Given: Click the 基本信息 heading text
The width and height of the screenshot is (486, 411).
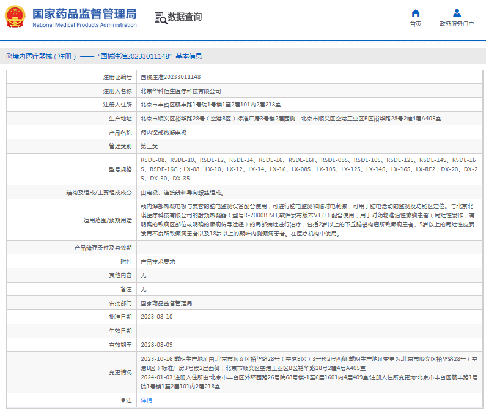Looking at the screenshot, I should (189, 56).
